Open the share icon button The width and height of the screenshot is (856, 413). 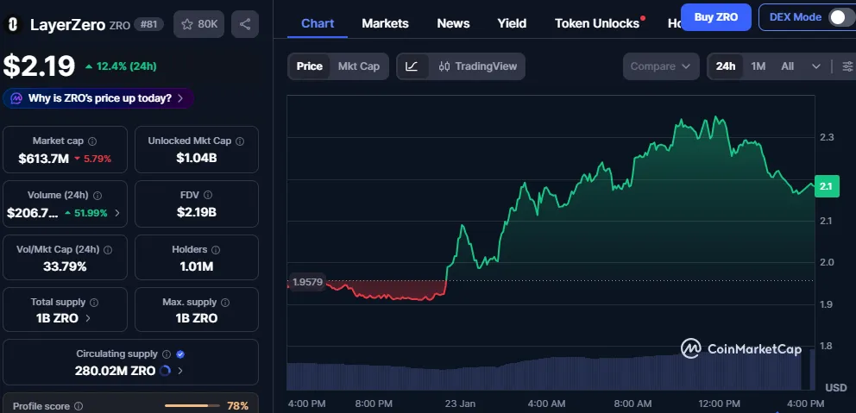245,24
